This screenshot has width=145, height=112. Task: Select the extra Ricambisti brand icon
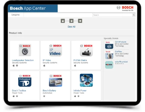pyautogui.click(x=109, y=65)
